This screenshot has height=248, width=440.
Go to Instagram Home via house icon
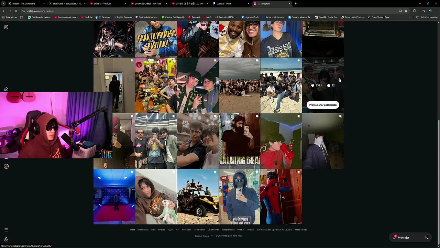point(6,90)
